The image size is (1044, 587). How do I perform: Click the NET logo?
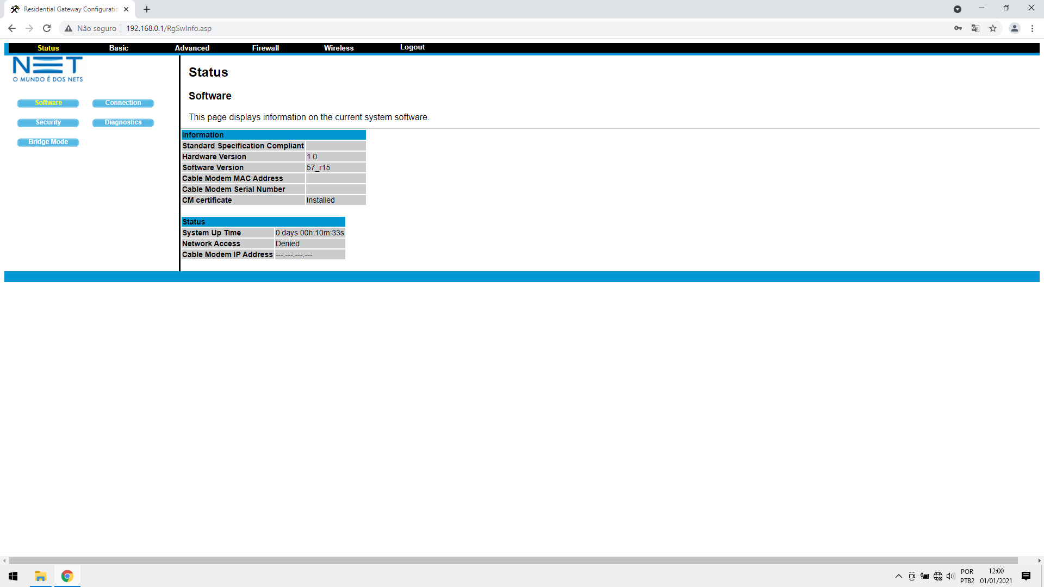pos(48,70)
